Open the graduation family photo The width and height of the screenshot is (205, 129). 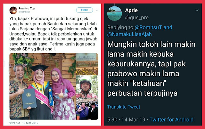[x=43, y=87]
